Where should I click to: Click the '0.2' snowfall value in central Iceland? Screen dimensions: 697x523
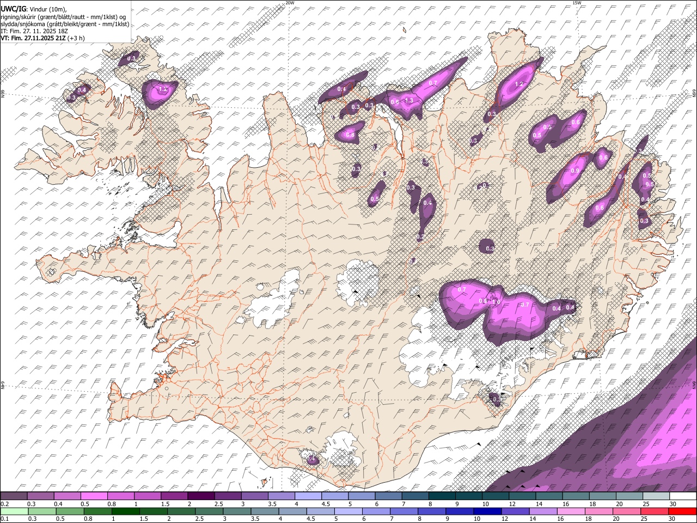click(x=420, y=238)
